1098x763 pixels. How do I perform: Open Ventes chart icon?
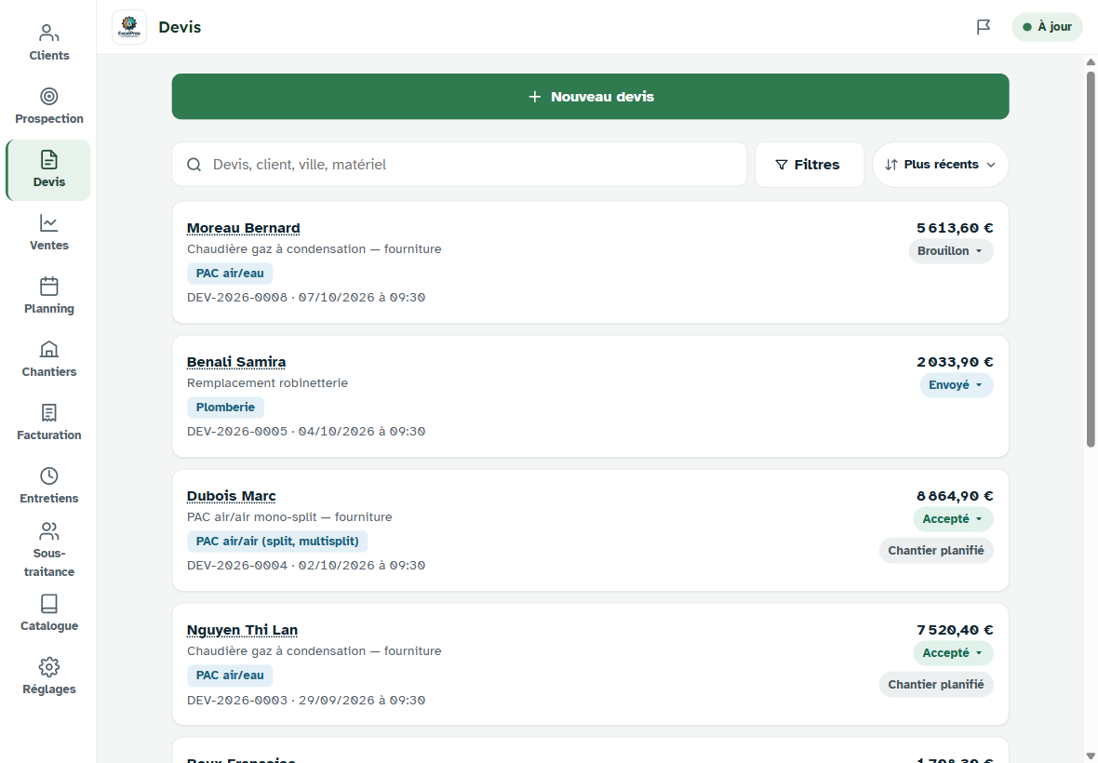pyautogui.click(x=49, y=222)
